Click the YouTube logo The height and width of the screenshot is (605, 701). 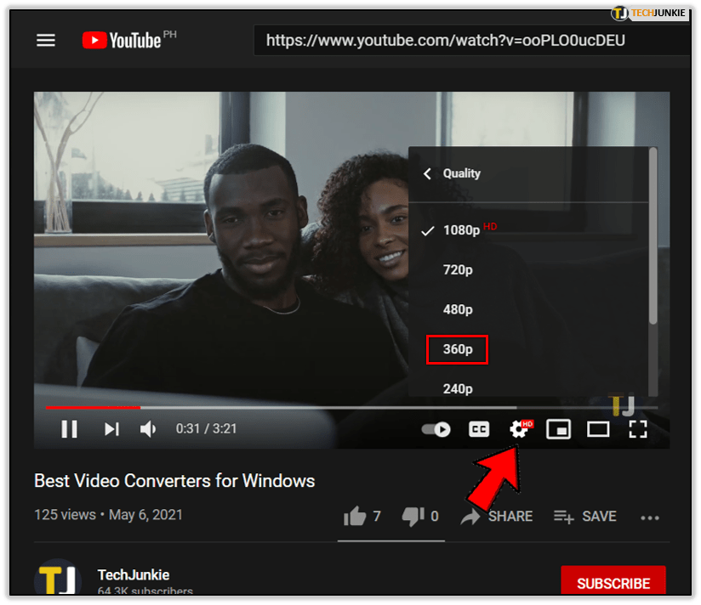(x=122, y=40)
